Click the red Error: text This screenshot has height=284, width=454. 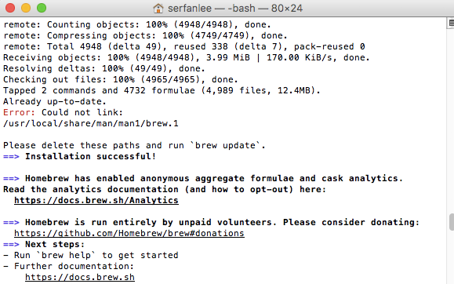coord(19,112)
